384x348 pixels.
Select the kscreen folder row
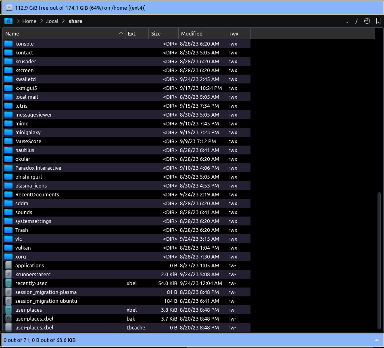[127, 70]
